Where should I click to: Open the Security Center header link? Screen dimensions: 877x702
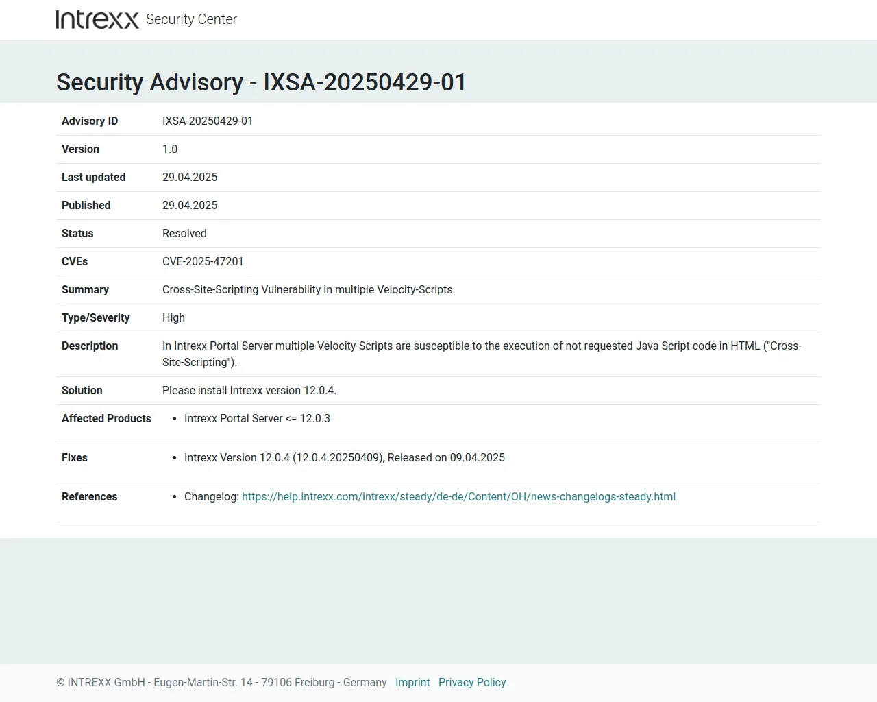191,19
